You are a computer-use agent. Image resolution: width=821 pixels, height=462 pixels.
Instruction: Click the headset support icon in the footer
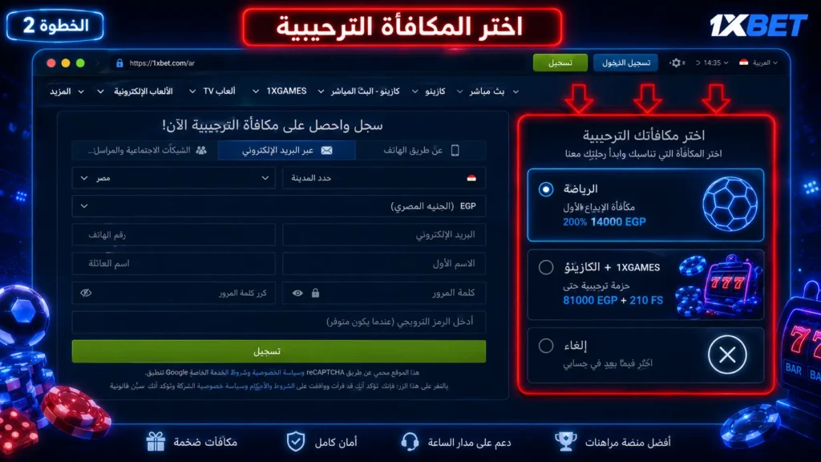[x=410, y=442]
